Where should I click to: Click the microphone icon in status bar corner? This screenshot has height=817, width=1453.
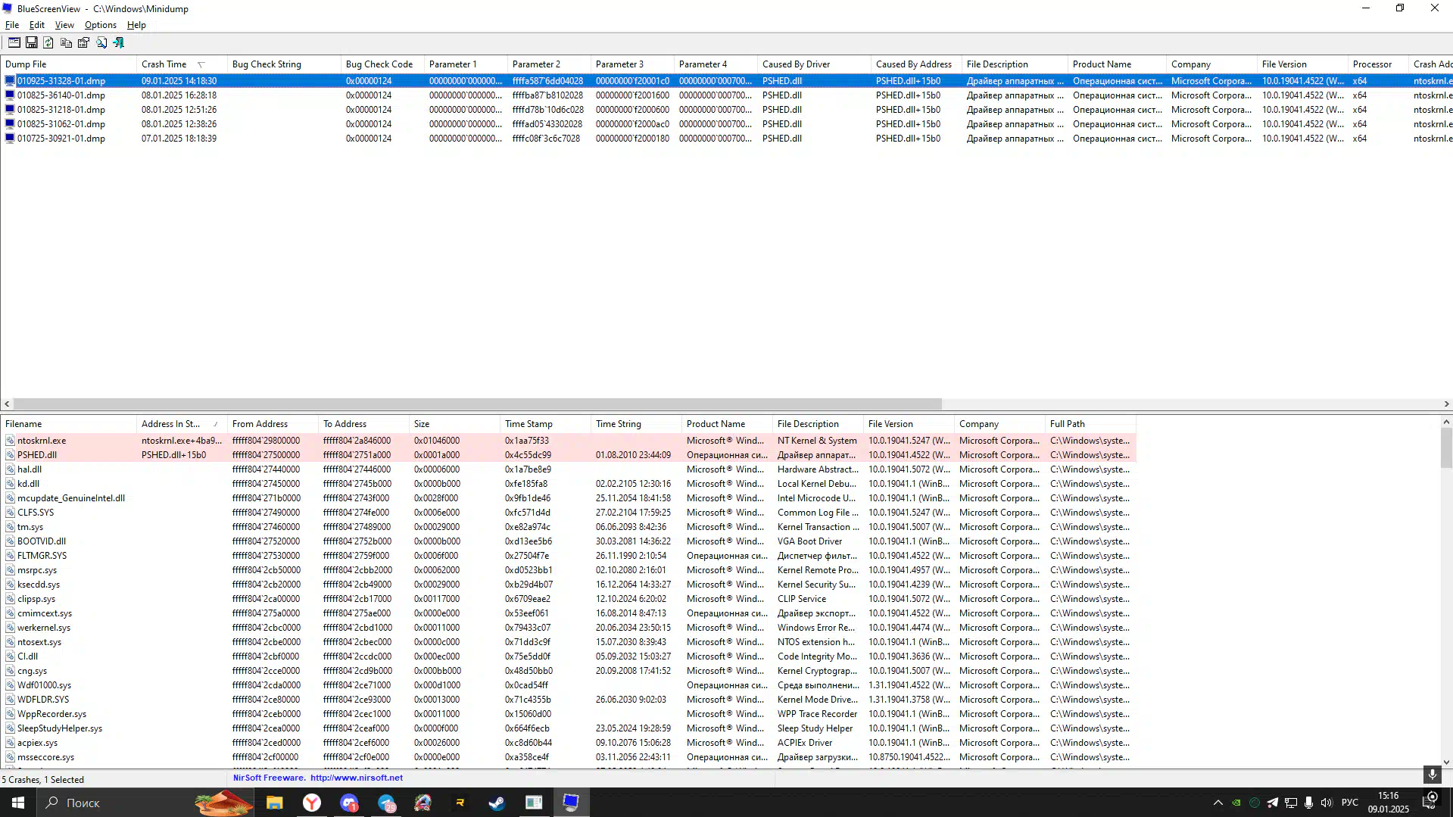click(1432, 775)
